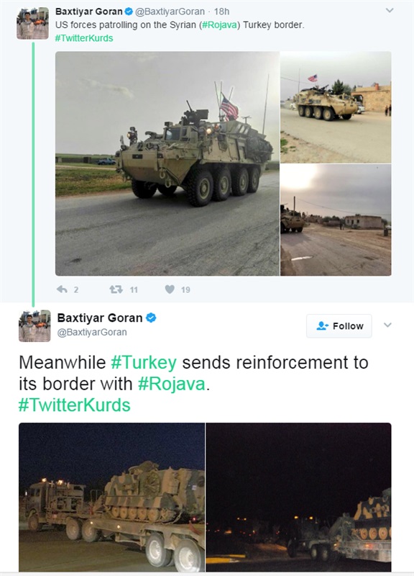Open the #Rojava hashtag in the lower tweet
This screenshot has height=576, width=414.
click(x=172, y=384)
